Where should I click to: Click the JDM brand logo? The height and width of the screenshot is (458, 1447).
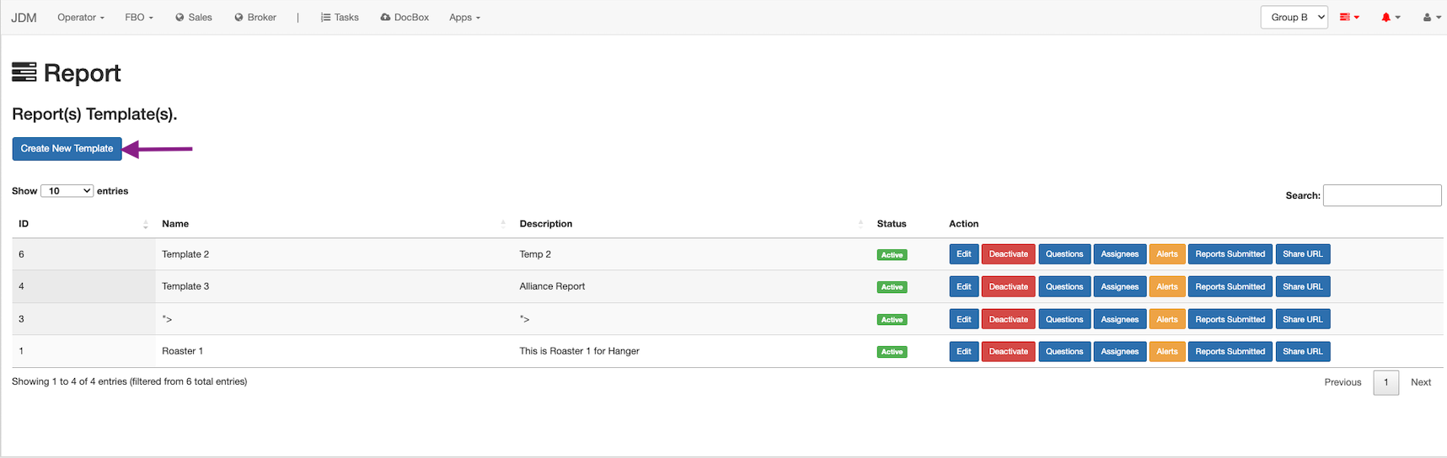(x=24, y=18)
